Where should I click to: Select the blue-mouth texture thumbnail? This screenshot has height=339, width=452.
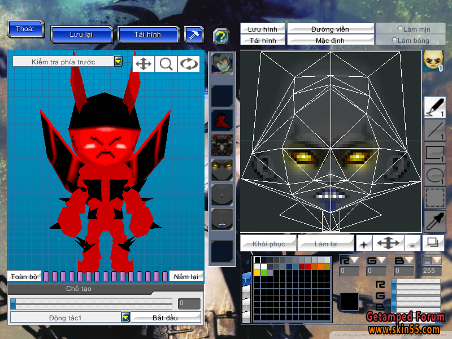point(221,220)
